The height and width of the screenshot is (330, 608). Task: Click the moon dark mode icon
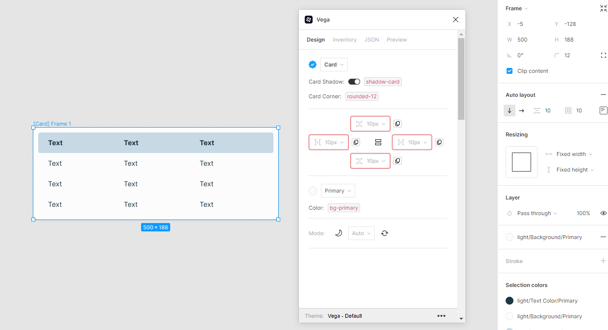338,233
